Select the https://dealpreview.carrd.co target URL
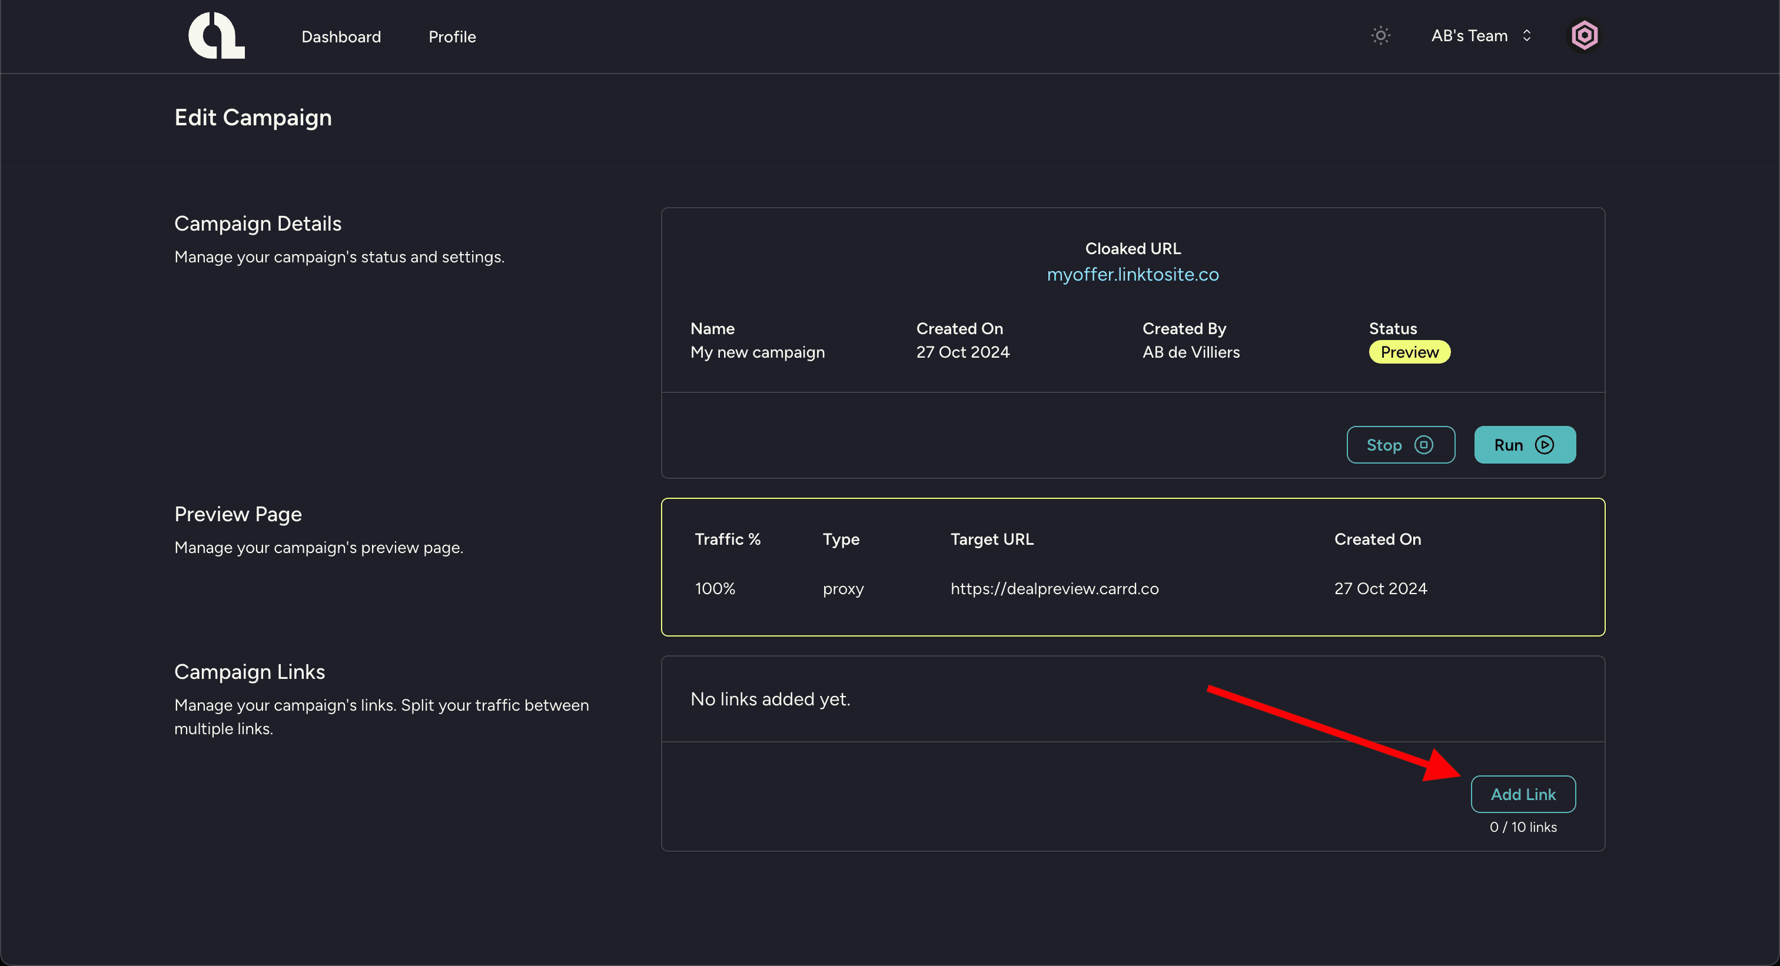 (x=1054, y=588)
